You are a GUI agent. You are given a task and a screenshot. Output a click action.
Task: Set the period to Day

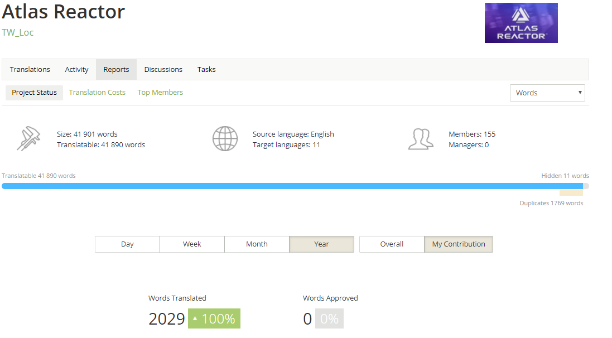[x=127, y=244]
